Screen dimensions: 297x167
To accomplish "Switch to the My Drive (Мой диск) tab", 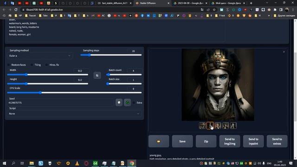I will [x=228, y=3].
